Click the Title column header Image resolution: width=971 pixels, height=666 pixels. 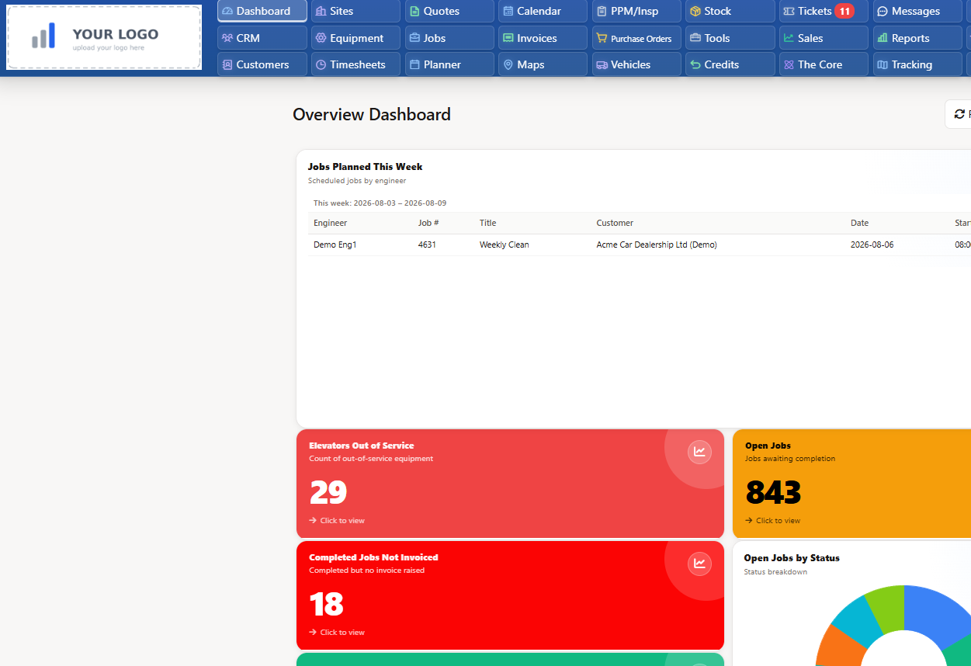click(x=487, y=223)
